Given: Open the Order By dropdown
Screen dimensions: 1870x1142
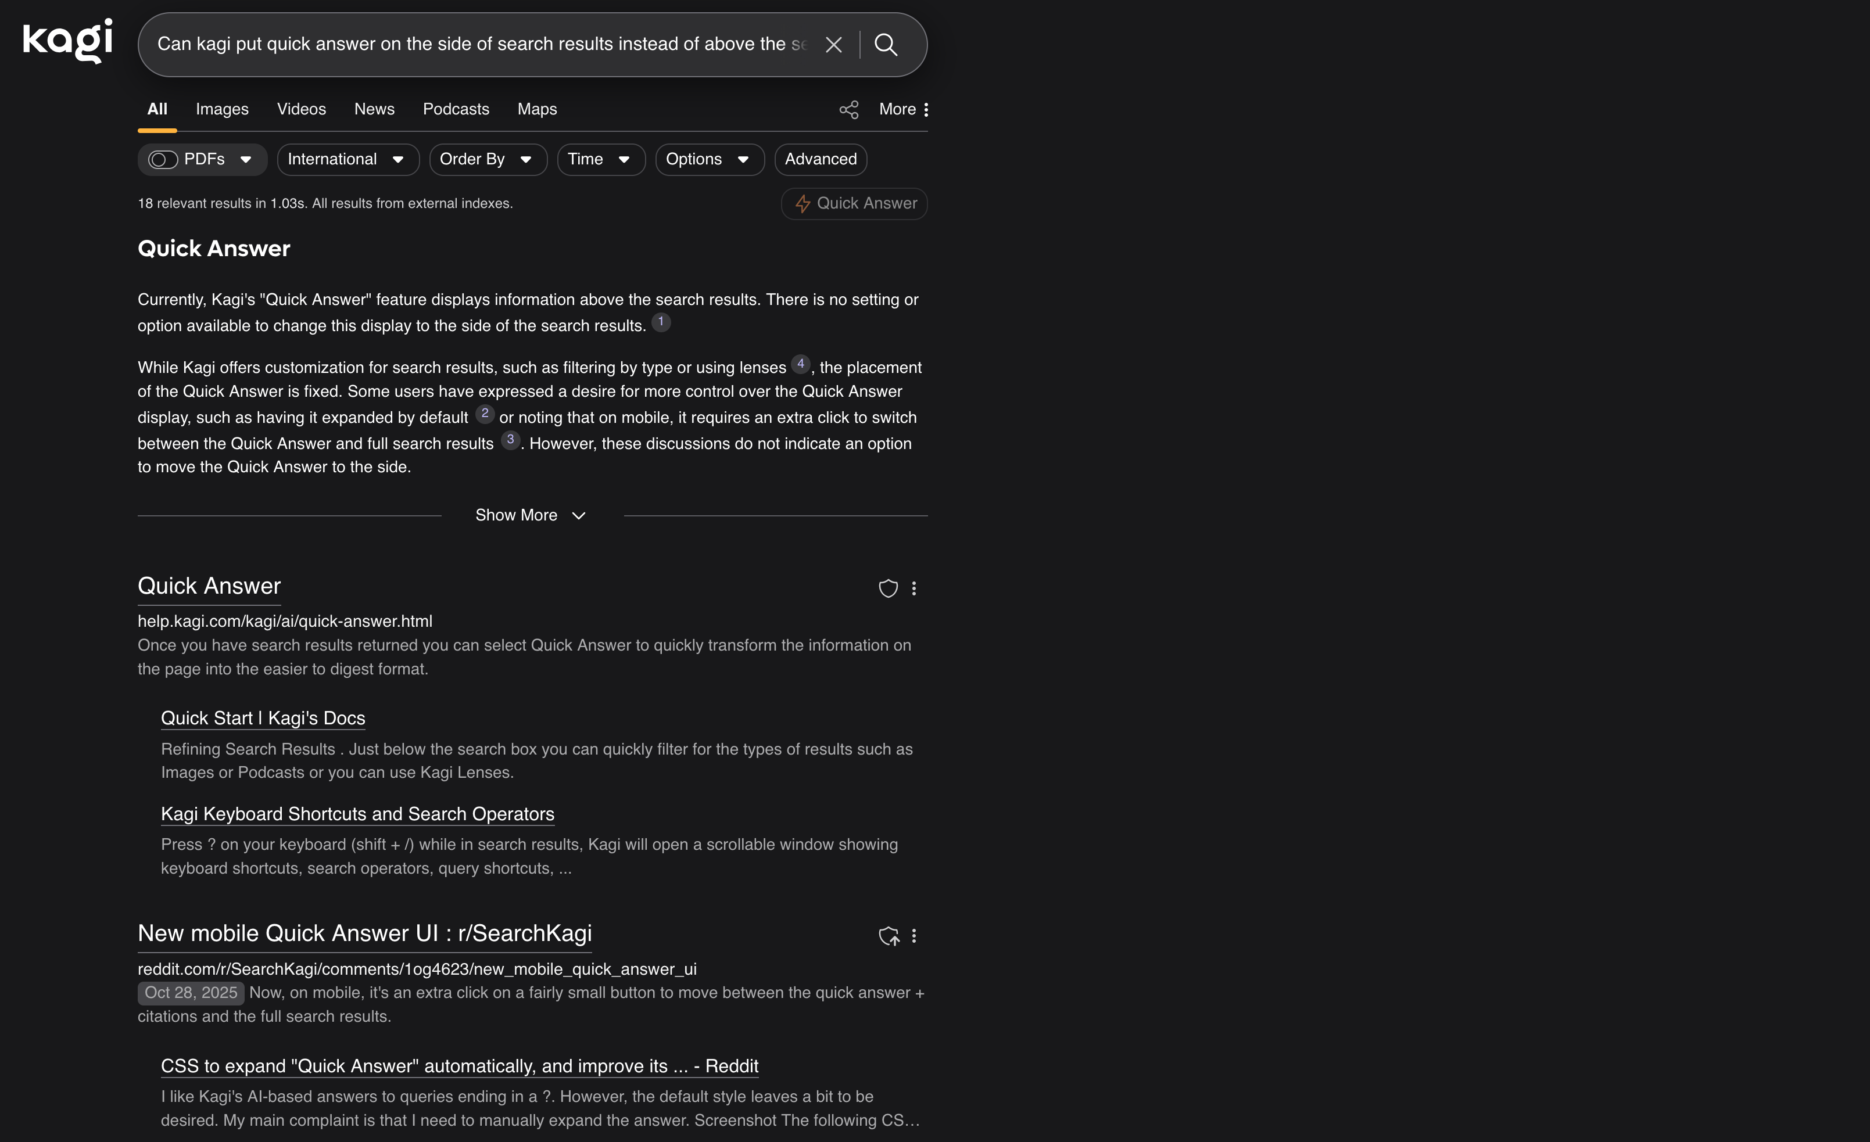Looking at the screenshot, I should point(487,159).
